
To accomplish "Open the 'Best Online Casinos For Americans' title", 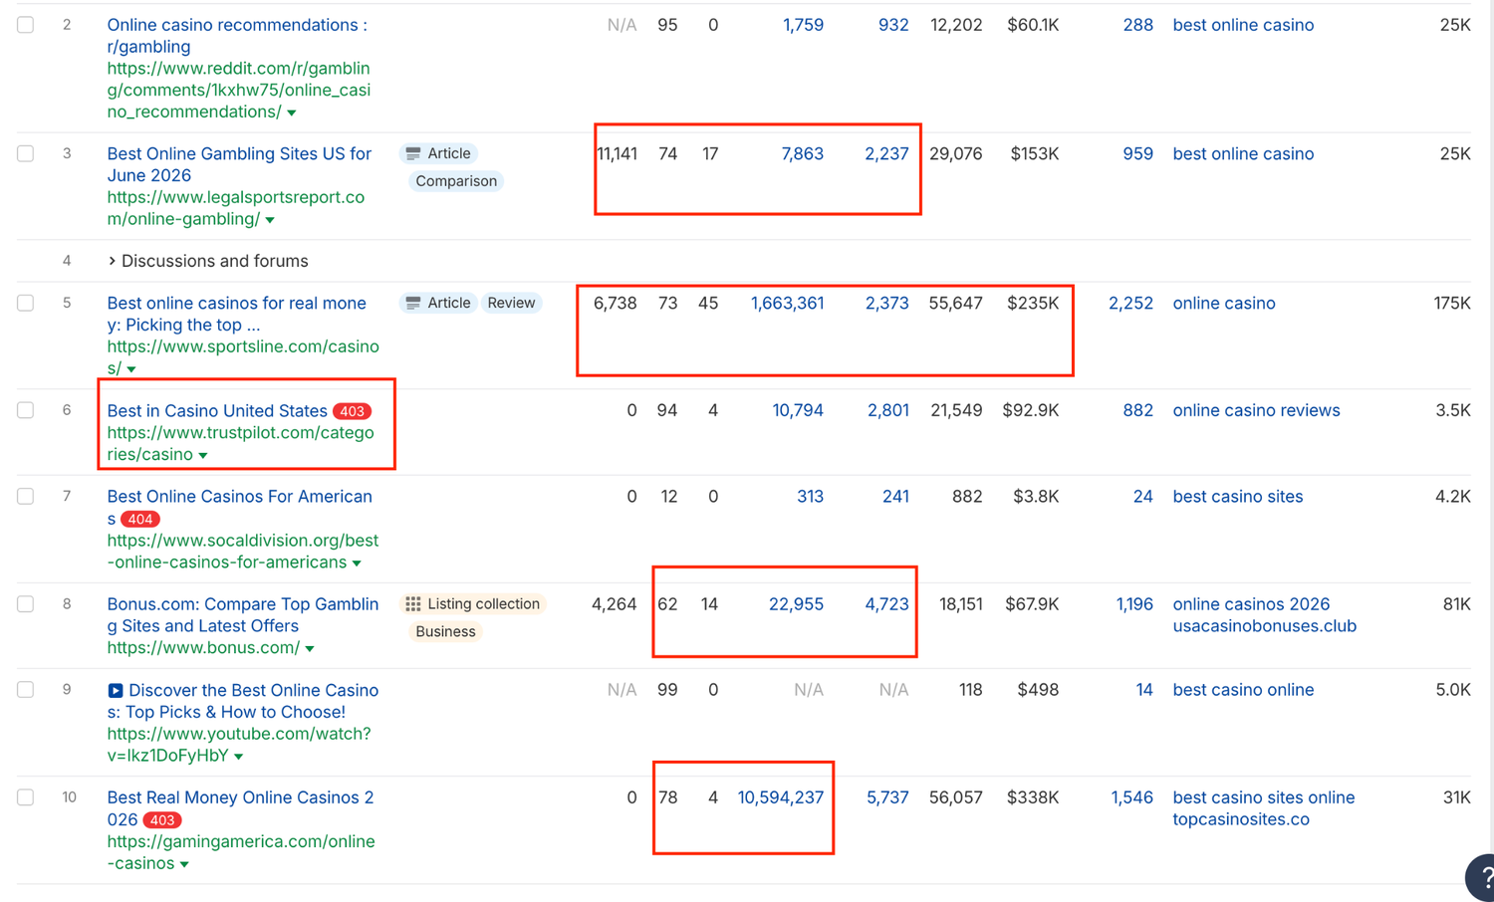I will tap(239, 507).
